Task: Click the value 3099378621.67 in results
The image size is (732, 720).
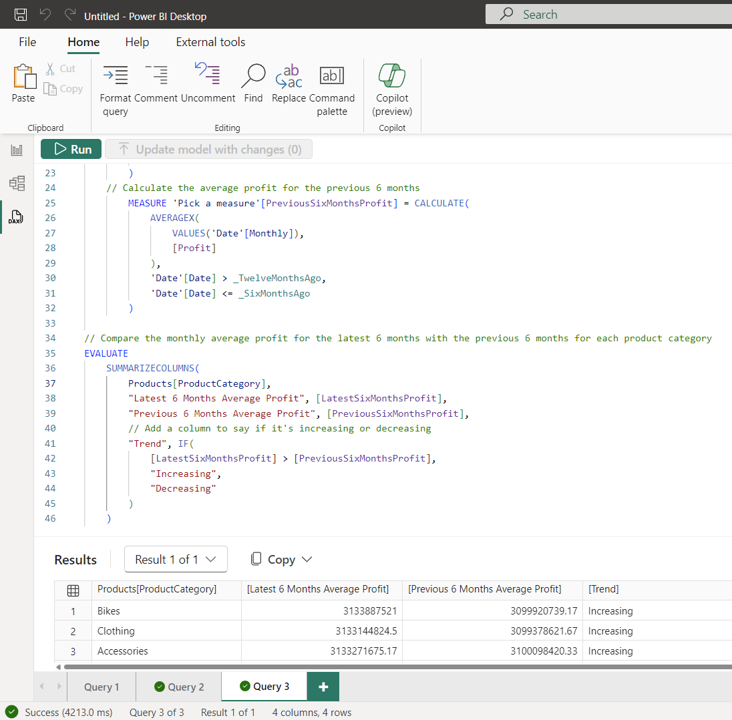Action: tap(544, 631)
